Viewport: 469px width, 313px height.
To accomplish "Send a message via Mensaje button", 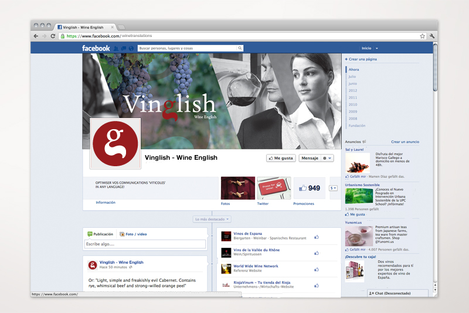I will (310, 158).
